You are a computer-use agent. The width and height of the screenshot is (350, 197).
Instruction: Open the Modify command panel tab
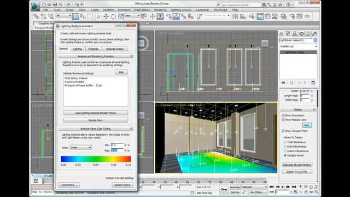[288, 34]
